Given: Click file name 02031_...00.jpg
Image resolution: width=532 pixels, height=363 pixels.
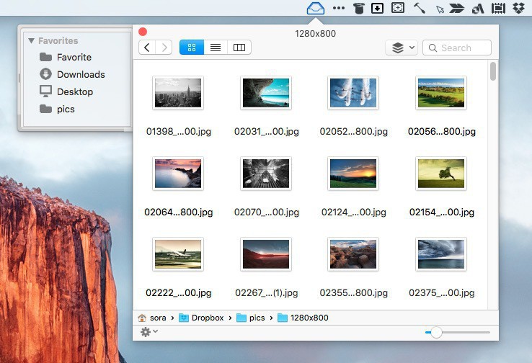Looking at the screenshot, I should pos(266,132).
